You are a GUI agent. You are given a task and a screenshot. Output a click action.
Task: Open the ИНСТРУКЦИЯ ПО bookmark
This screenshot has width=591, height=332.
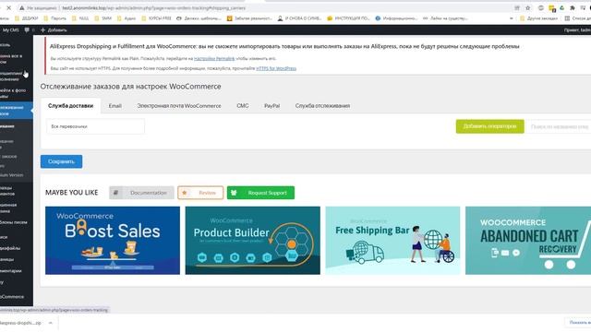[348, 18]
